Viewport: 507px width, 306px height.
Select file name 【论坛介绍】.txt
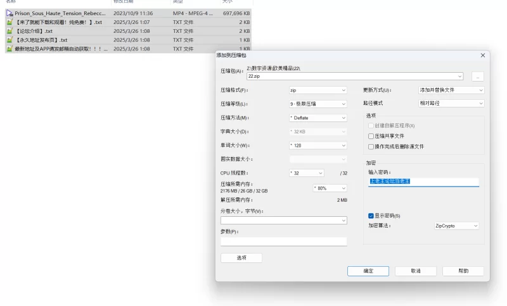pos(34,31)
